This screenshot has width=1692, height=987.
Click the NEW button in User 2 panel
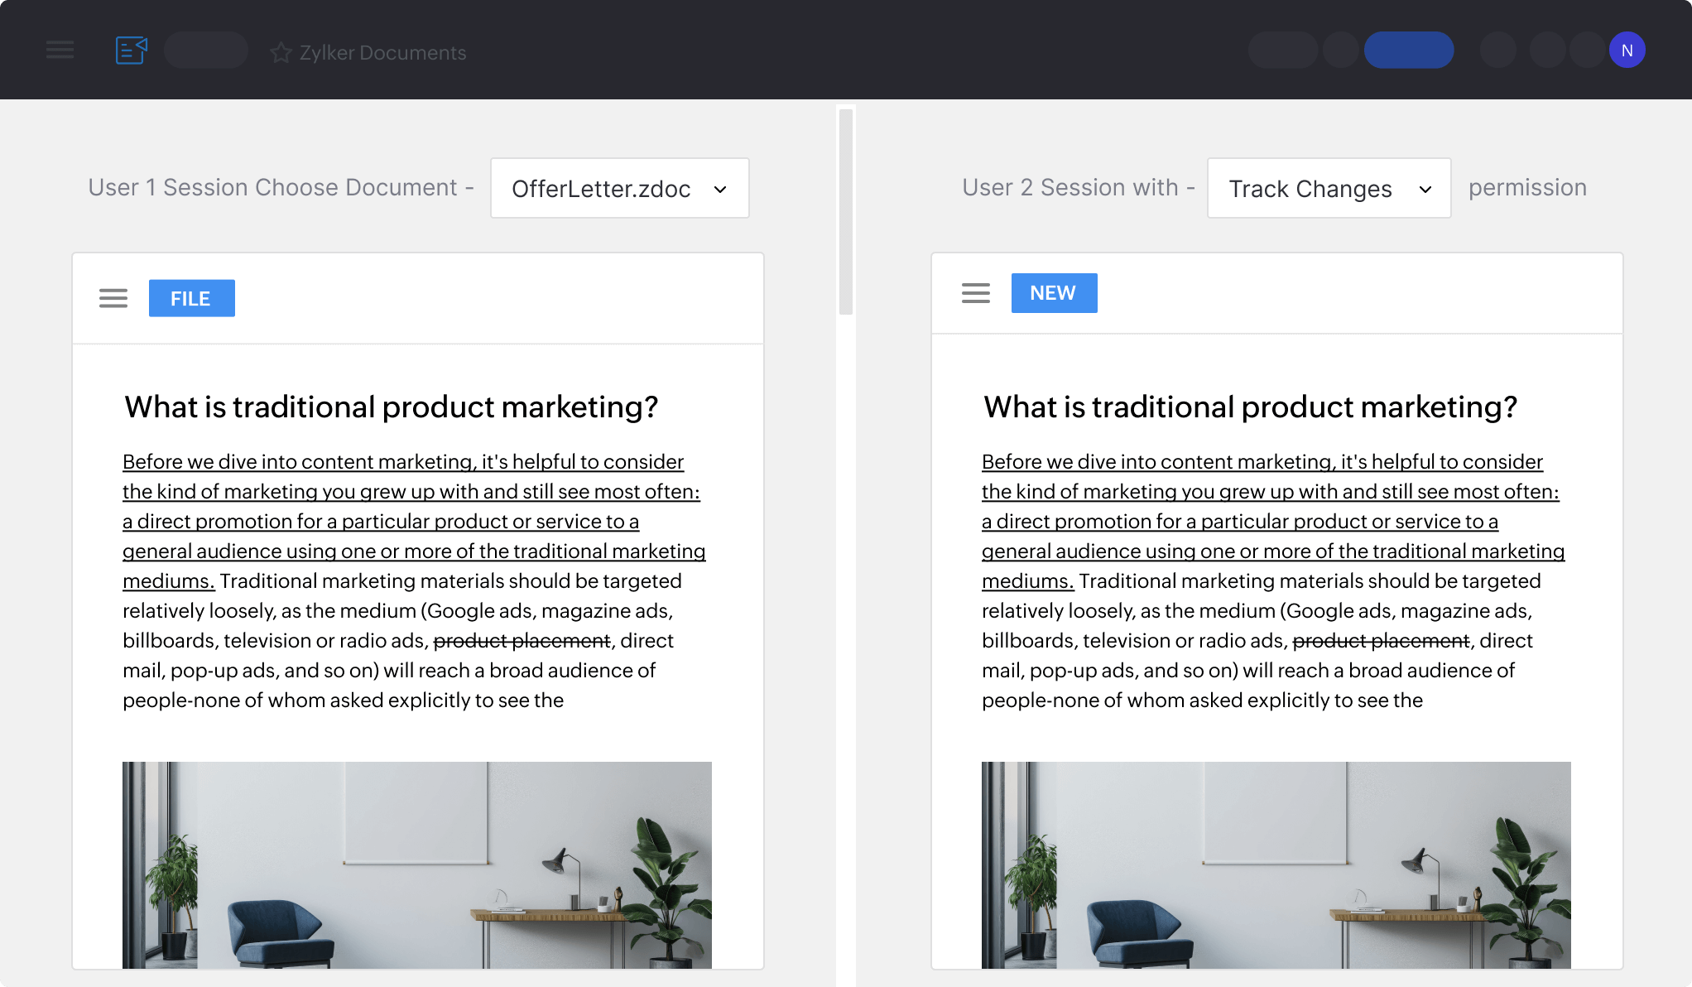pyautogui.click(x=1054, y=293)
